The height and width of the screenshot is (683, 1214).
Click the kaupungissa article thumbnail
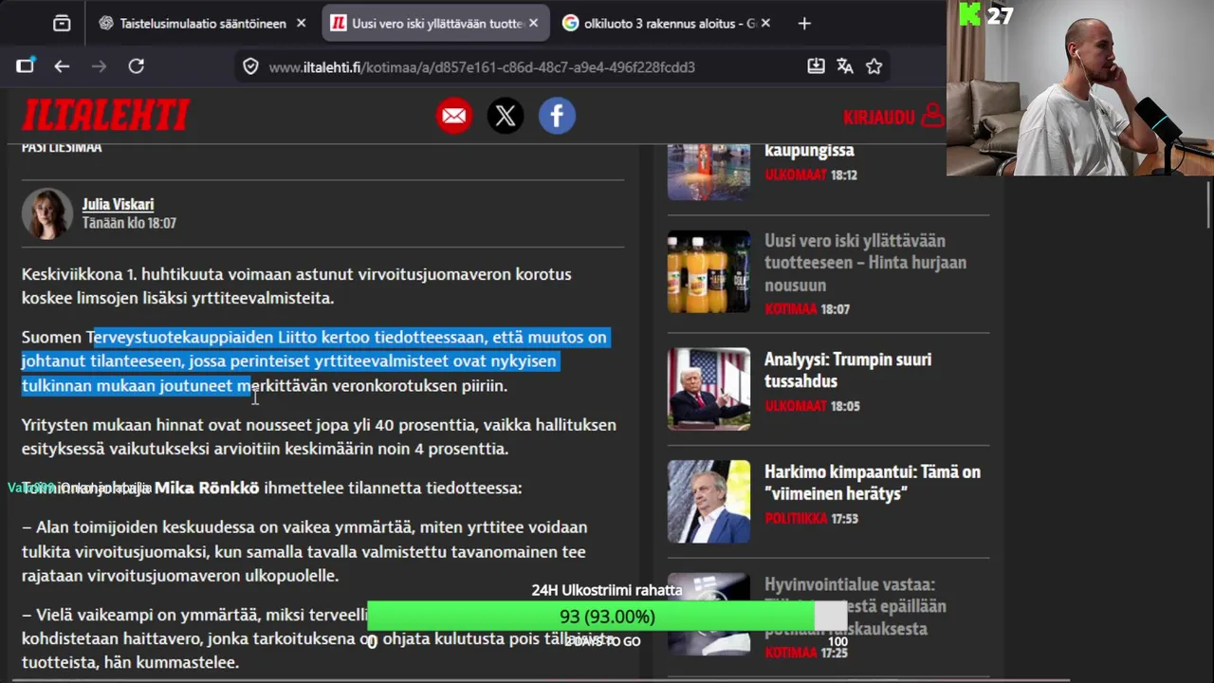[x=708, y=172]
